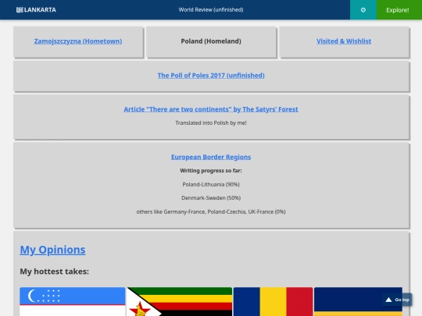Click the Go top button

point(397,300)
